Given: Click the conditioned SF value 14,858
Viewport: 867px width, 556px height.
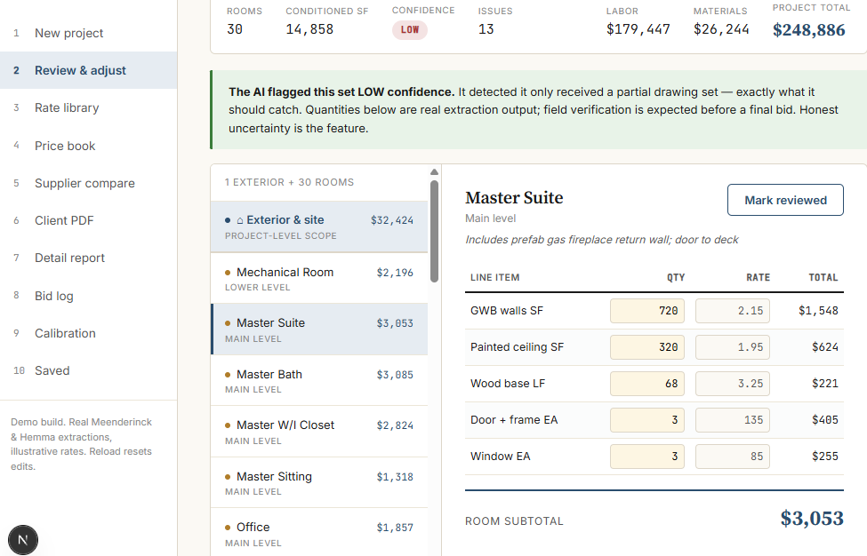Looking at the screenshot, I should click(309, 29).
